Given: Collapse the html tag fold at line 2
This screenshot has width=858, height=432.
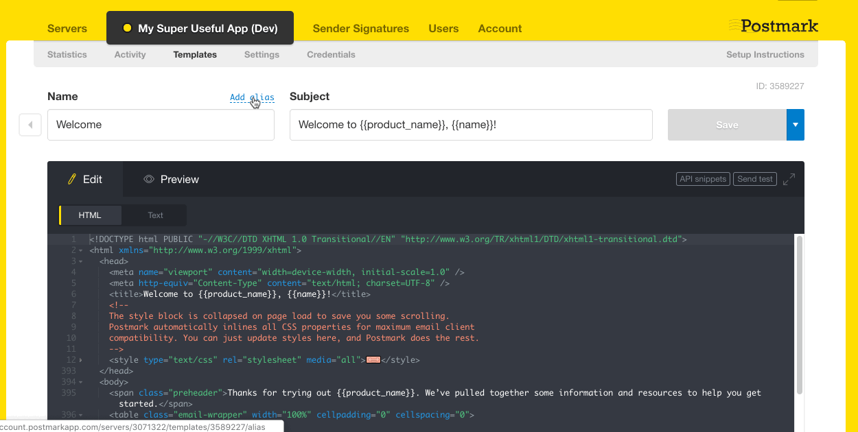Looking at the screenshot, I should pyautogui.click(x=81, y=250).
